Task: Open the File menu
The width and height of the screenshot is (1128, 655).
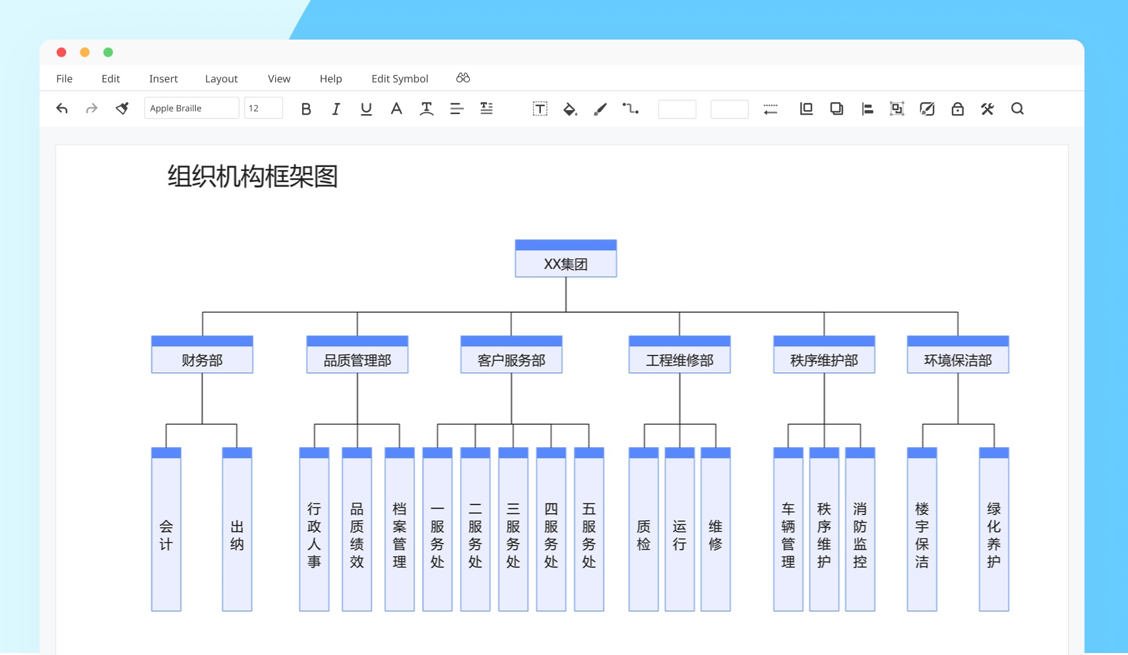Action: tap(65, 78)
